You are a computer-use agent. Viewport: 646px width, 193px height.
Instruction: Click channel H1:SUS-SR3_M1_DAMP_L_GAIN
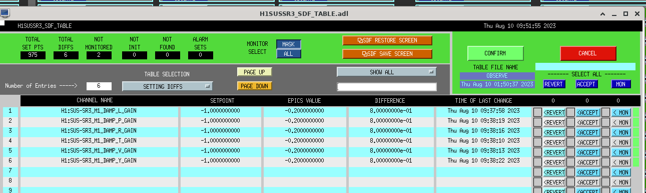point(99,111)
